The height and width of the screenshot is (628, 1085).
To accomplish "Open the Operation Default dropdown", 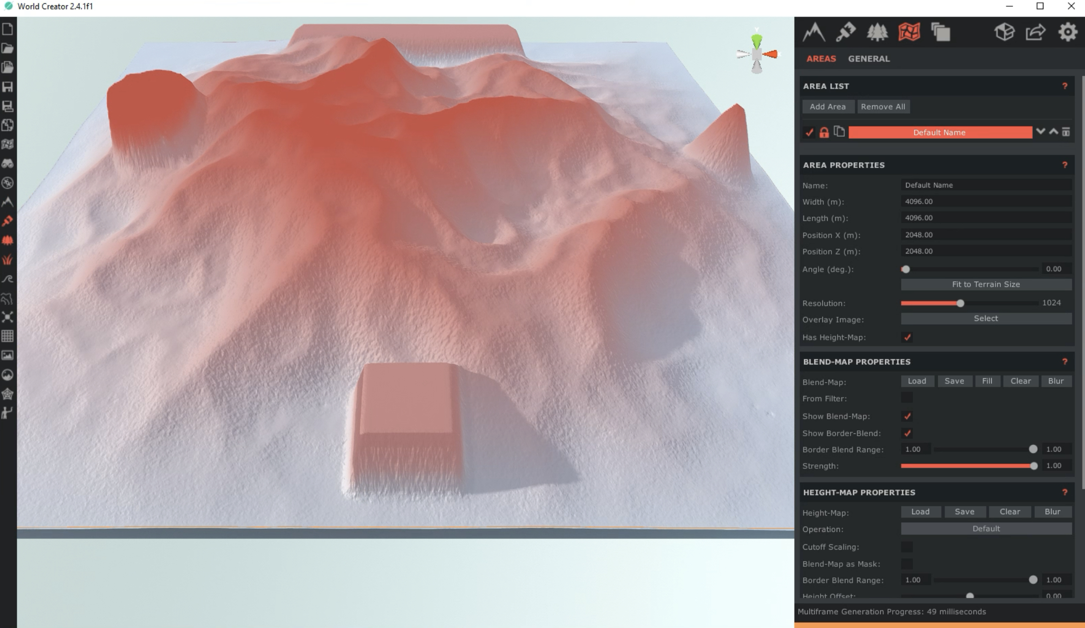I will click(x=986, y=529).
